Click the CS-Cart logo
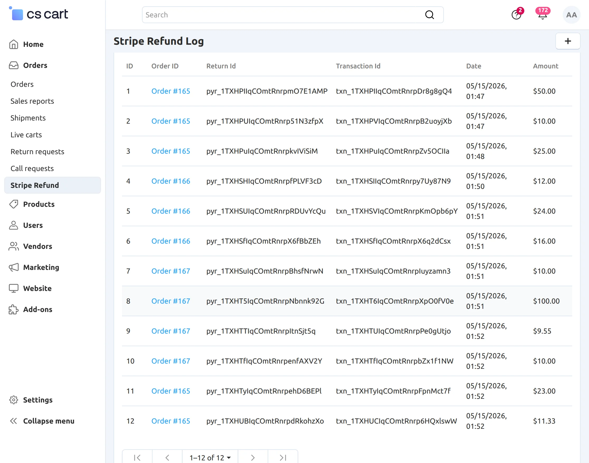This screenshot has height=463, width=589. (38, 14)
